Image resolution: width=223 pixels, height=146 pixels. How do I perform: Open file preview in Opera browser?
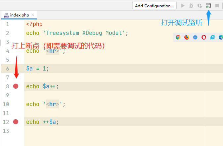pos(204,37)
